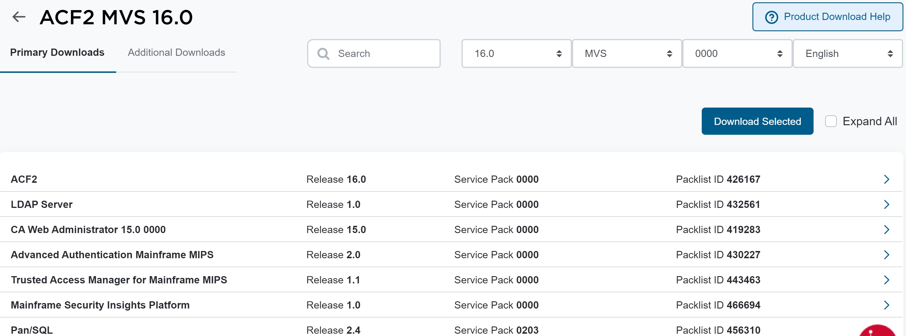Image resolution: width=906 pixels, height=336 pixels.
Task: Click the help question mark icon
Action: 771,17
